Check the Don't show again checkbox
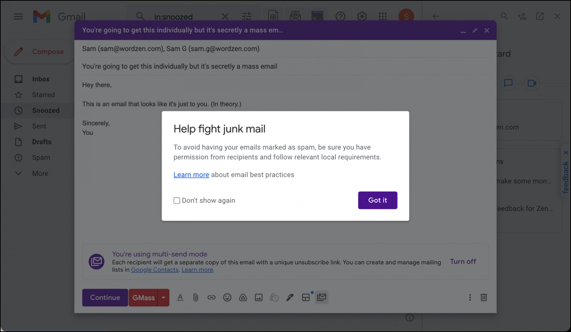 [177, 201]
